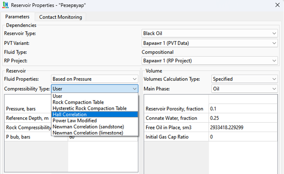This screenshot has width=284, height=174.
Task: Click the Reservoir Type label
Action: (20, 33)
